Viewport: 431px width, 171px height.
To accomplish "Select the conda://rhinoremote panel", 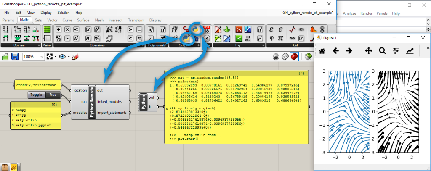I will click(x=37, y=85).
